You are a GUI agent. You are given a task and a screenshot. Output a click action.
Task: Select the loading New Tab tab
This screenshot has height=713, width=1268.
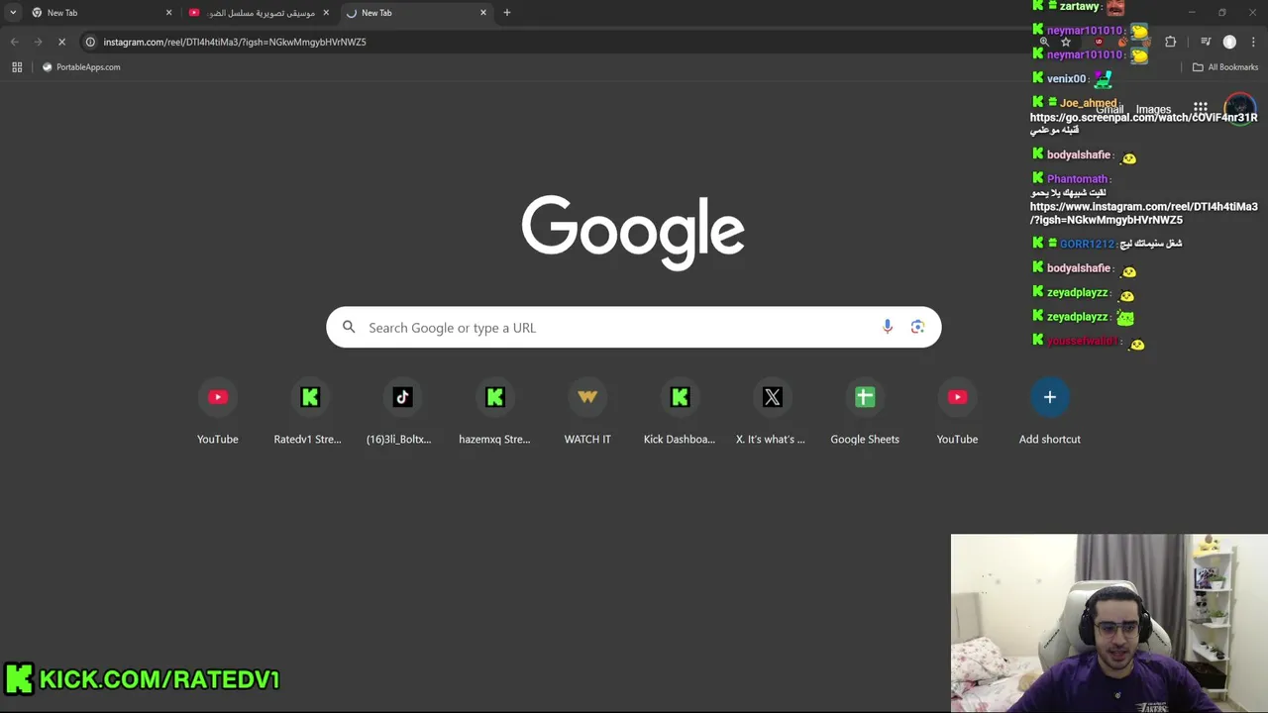click(x=416, y=13)
